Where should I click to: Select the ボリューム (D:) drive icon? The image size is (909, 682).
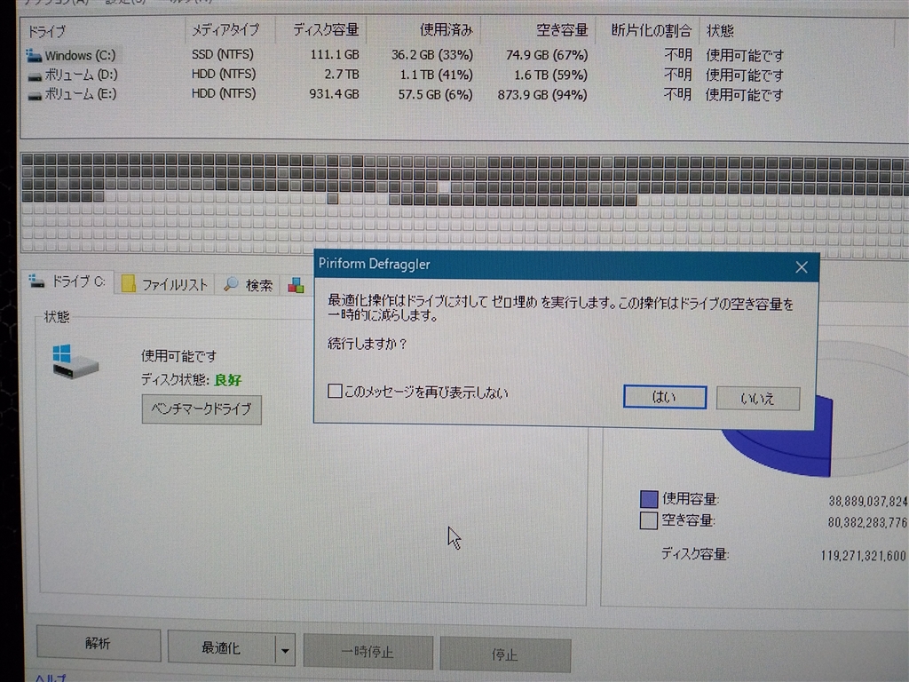pos(35,76)
